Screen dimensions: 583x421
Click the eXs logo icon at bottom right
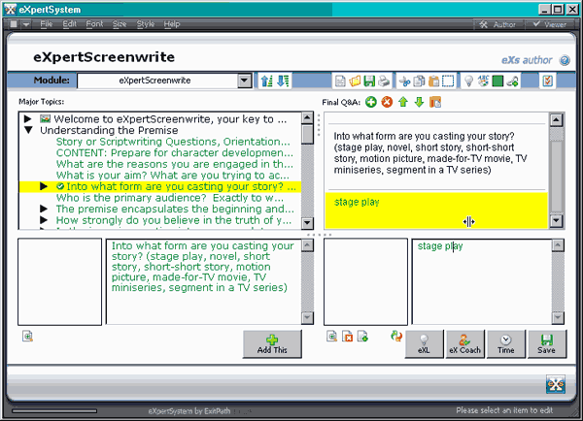[556, 384]
